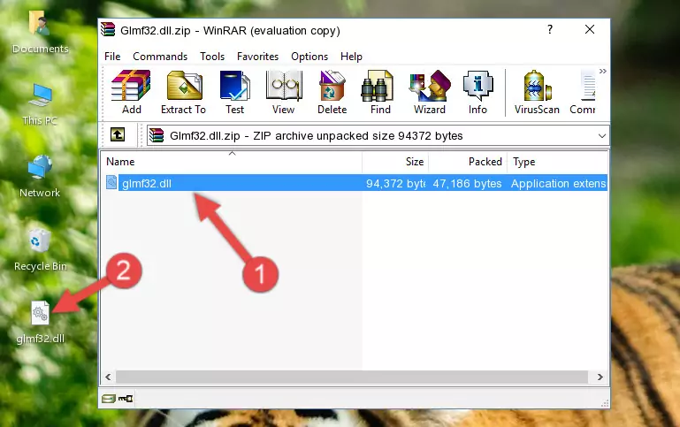Select the Network desktop icon
Image resolution: width=680 pixels, height=427 pixels.
pyautogui.click(x=40, y=177)
